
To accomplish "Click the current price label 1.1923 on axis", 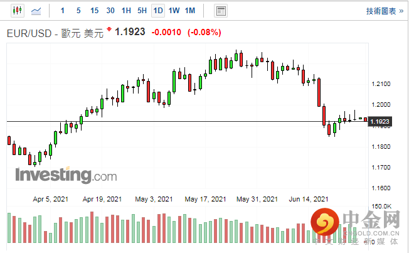I will pyautogui.click(x=380, y=121).
